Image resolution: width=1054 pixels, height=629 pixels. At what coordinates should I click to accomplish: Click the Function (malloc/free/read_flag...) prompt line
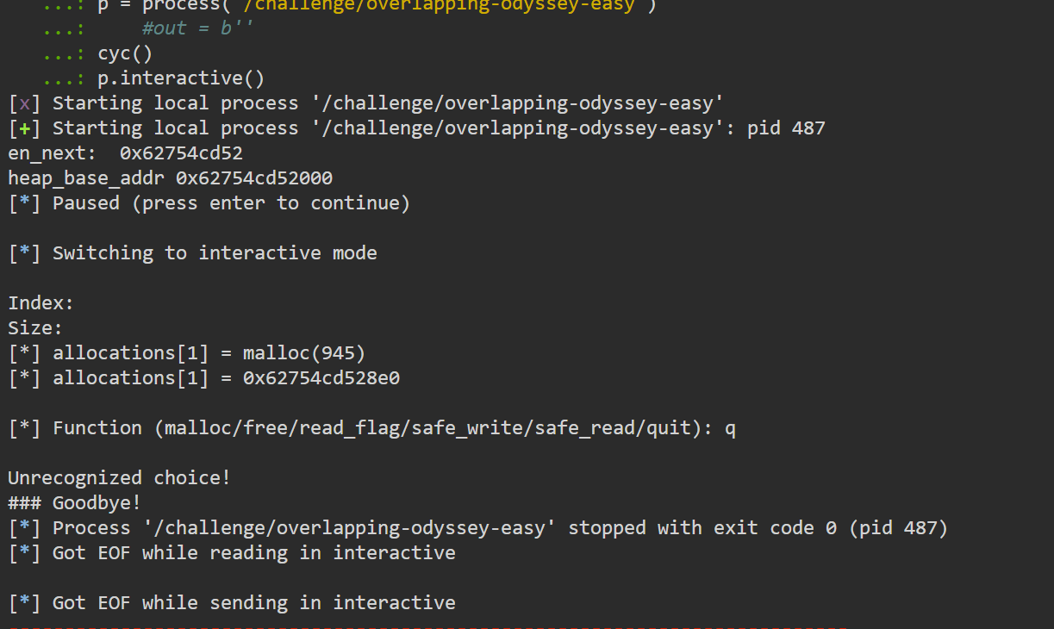pos(372,428)
